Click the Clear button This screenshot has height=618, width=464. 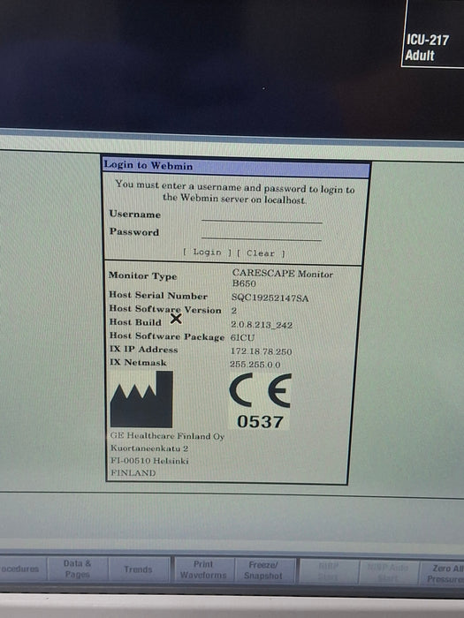click(261, 253)
